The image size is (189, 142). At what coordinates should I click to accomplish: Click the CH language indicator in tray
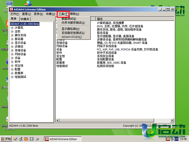176,139
